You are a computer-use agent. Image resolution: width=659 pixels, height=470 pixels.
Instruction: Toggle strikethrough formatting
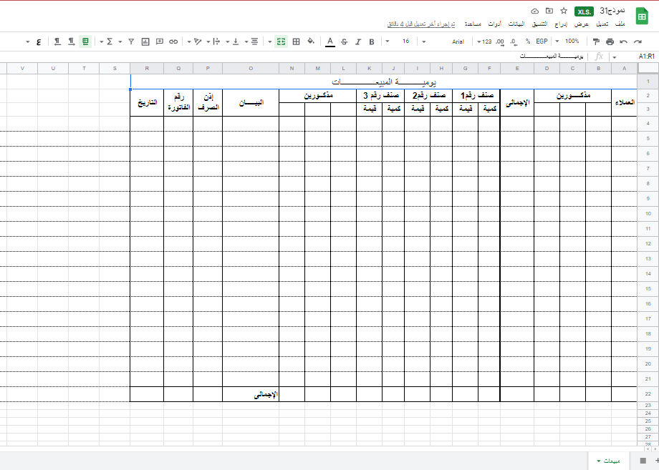(x=344, y=41)
